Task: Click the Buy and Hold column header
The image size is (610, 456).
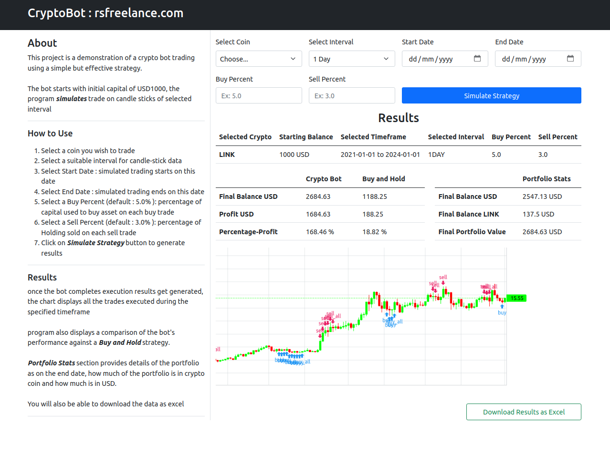Action: click(383, 179)
